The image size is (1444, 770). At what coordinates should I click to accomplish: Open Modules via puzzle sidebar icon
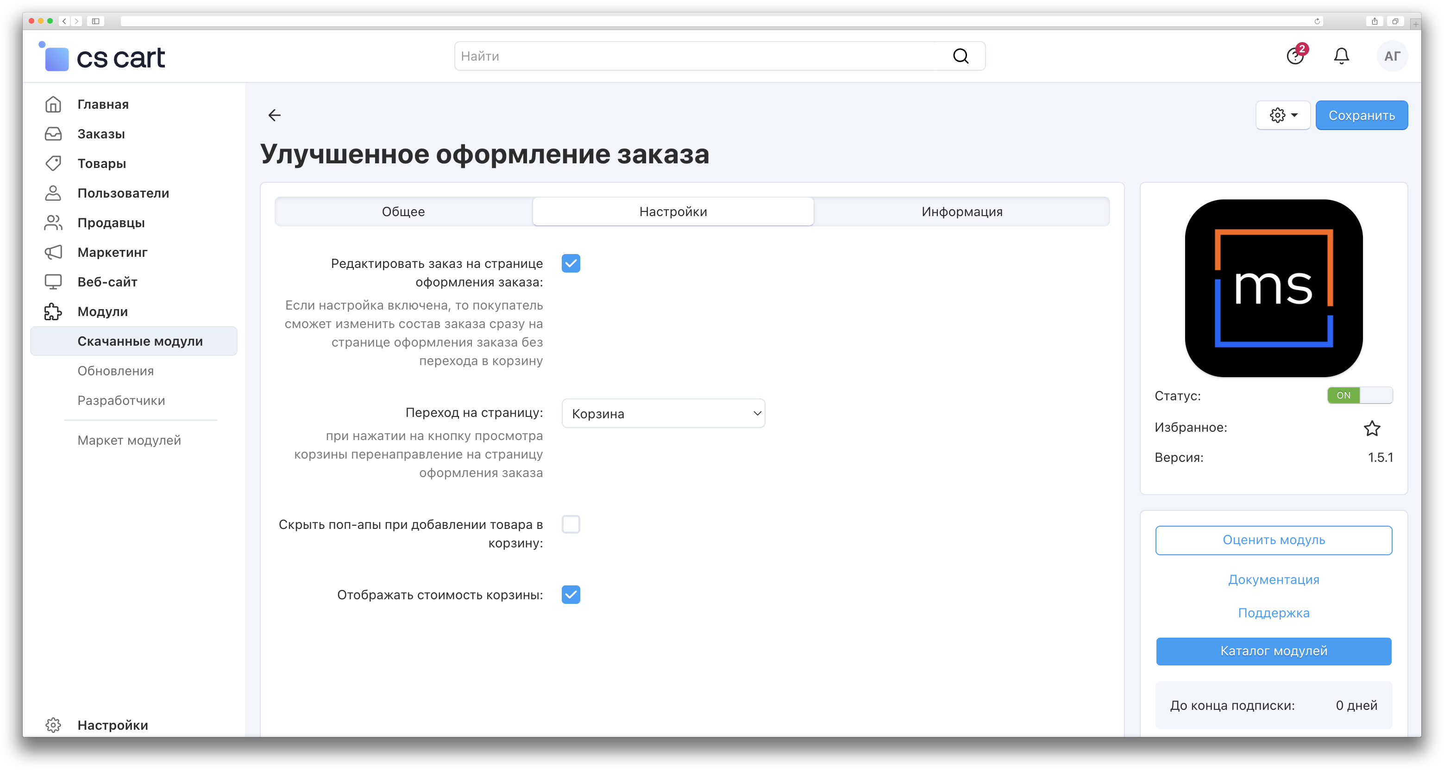pyautogui.click(x=53, y=311)
